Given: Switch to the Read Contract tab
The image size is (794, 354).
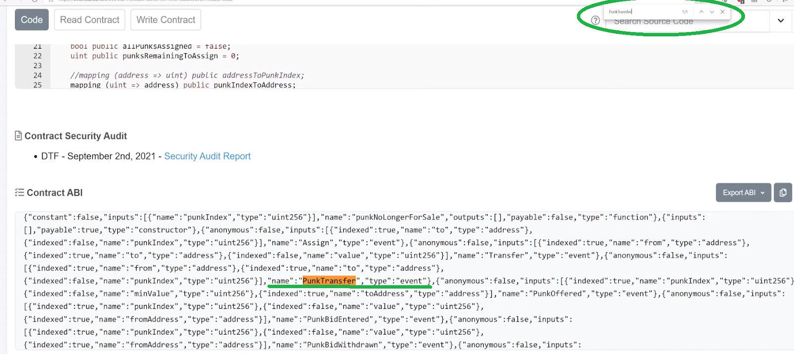Looking at the screenshot, I should coord(90,20).
